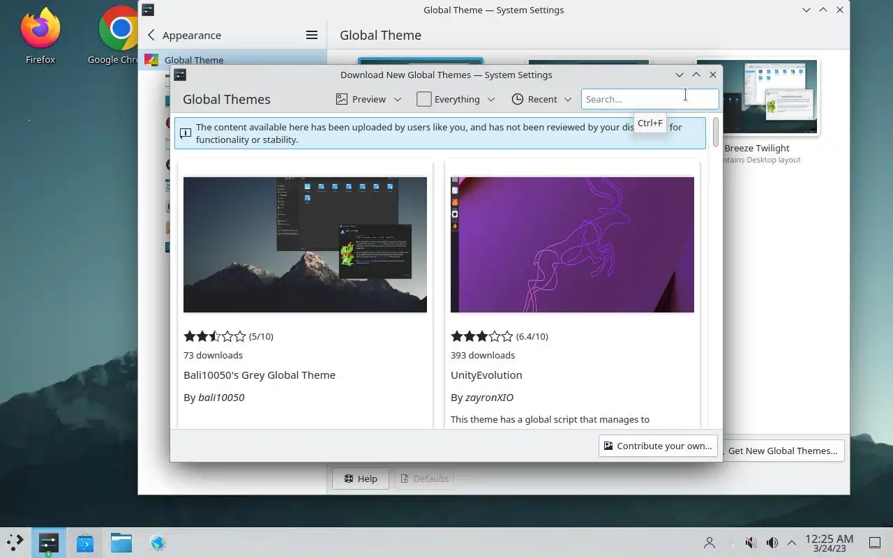Click the muted audio tray icon
The width and height of the screenshot is (893, 558).
point(751,543)
